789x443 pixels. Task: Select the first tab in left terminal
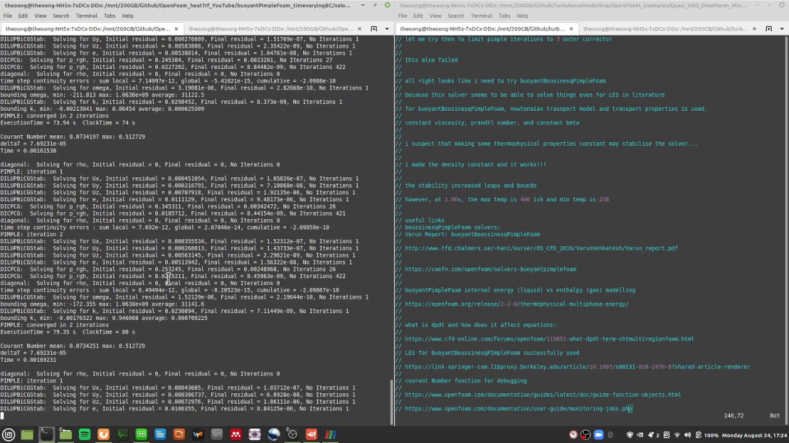(x=90, y=29)
